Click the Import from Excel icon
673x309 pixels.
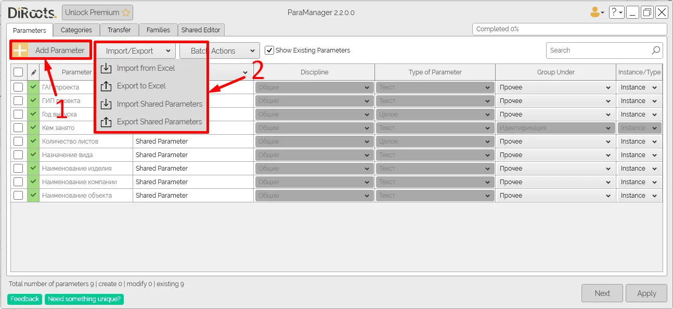point(106,68)
